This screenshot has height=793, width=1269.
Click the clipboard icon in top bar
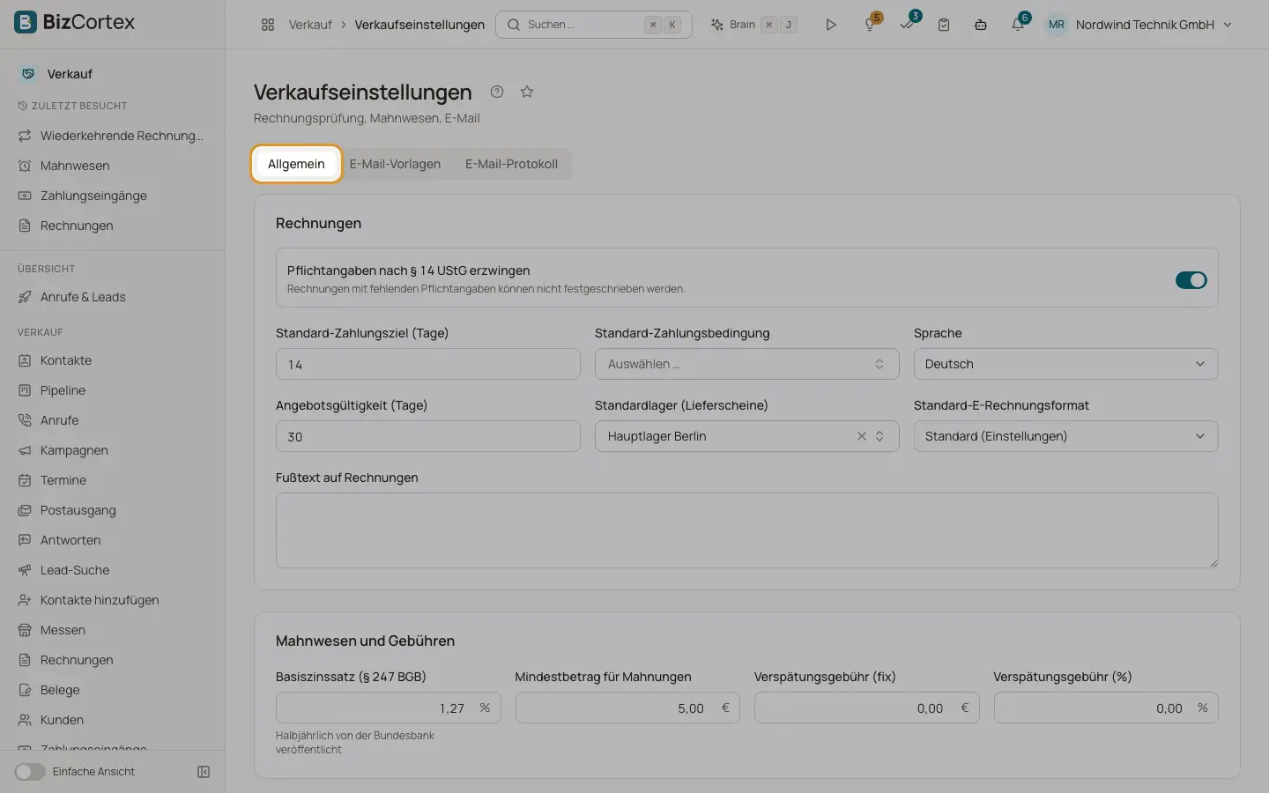(944, 25)
